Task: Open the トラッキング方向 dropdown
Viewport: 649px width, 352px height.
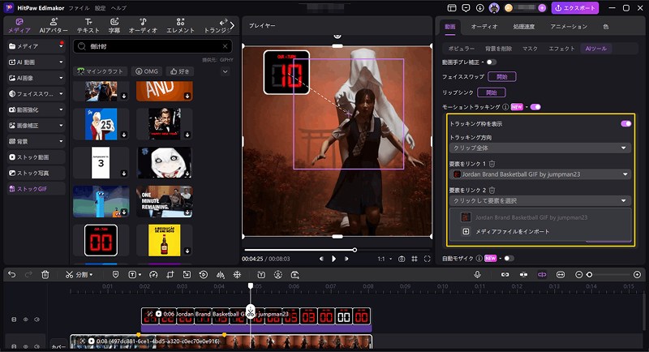Action: coord(540,148)
